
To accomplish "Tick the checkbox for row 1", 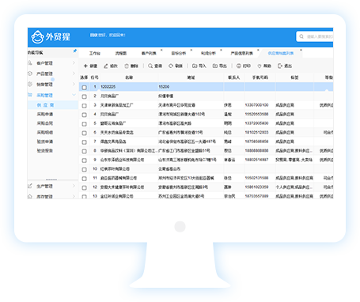I will point(84,87).
